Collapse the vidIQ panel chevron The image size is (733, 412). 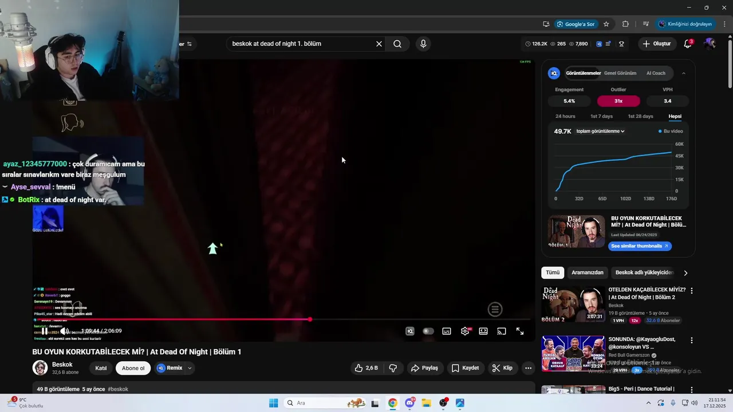[x=683, y=73]
